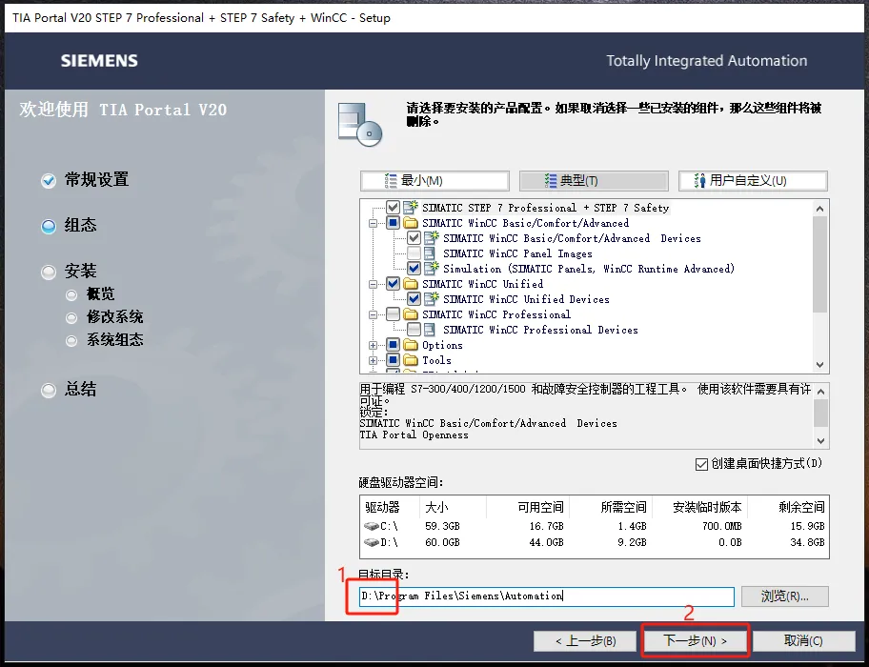Collapse the WinCC Basic/Comfort/Advanced tree node
This screenshot has height=667, width=869.
(x=373, y=223)
